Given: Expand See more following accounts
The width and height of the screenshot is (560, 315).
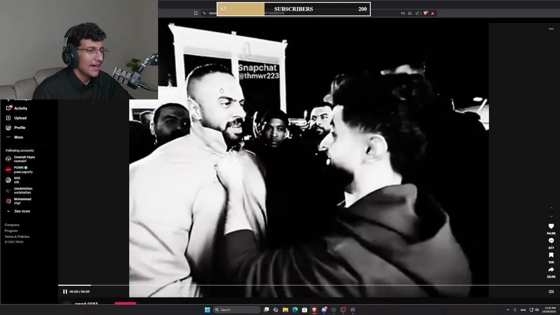Looking at the screenshot, I should [18, 211].
